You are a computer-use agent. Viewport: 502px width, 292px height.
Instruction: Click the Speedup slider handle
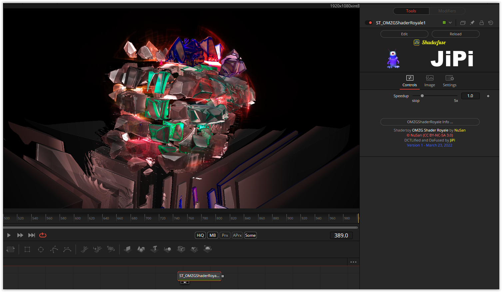(x=422, y=96)
